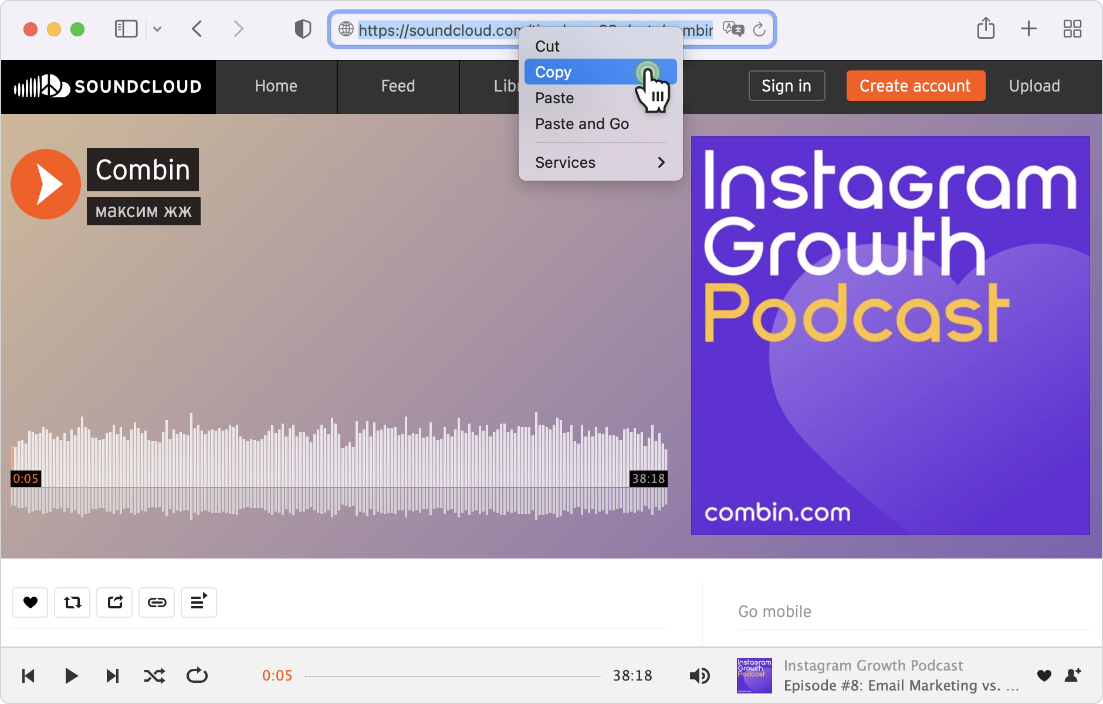Open a new browser tab
Viewport: 1103px width, 704px height.
[x=1028, y=29]
